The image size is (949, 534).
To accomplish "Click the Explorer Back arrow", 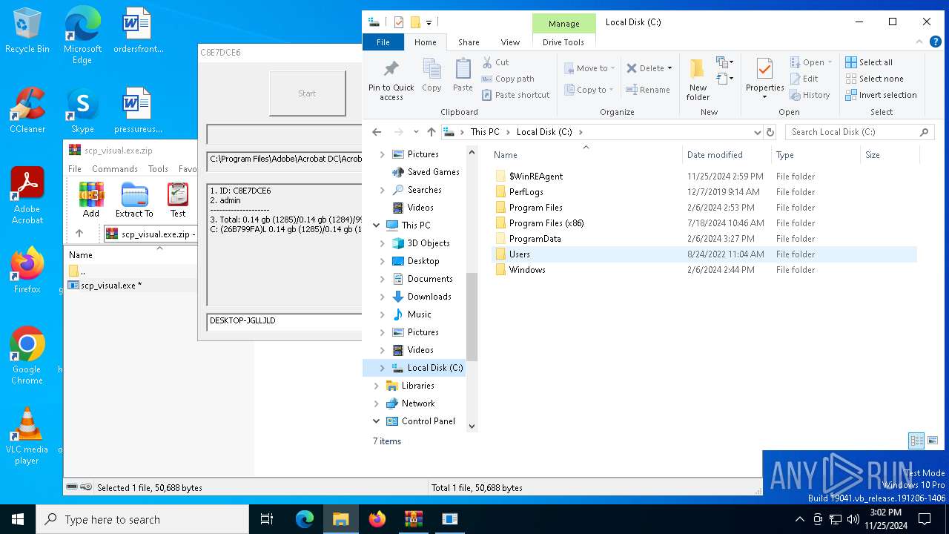I will click(377, 132).
